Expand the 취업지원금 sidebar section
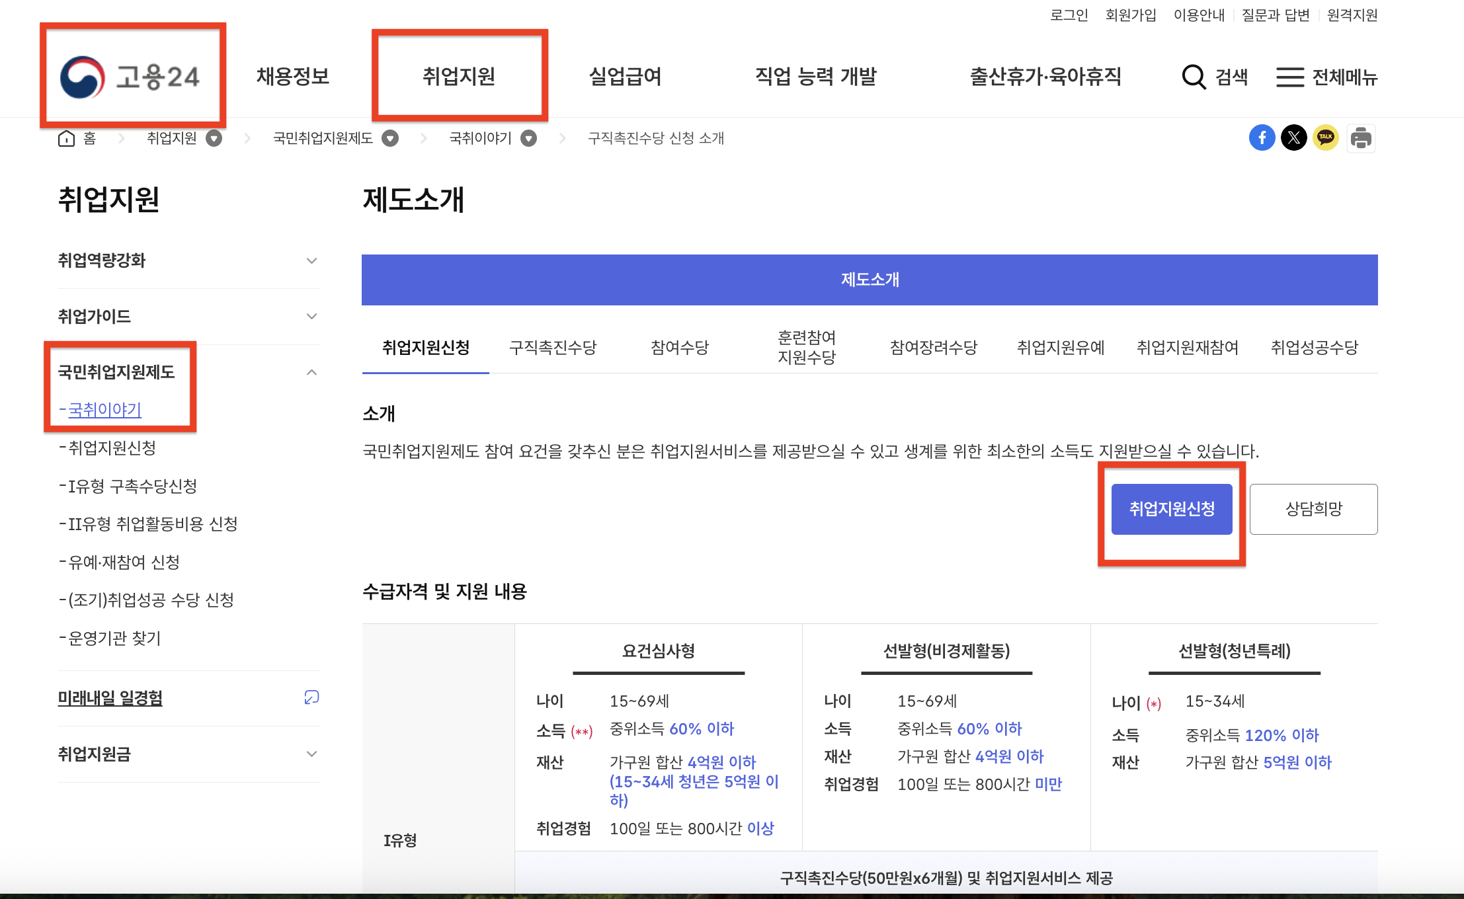 coord(311,754)
